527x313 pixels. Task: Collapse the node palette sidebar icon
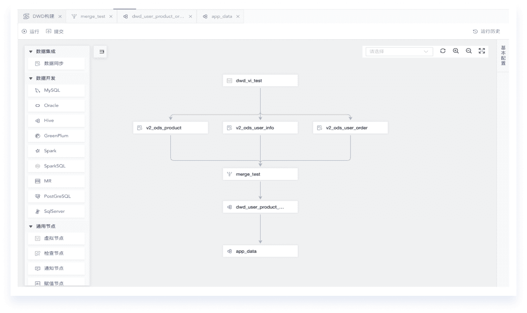pos(100,52)
